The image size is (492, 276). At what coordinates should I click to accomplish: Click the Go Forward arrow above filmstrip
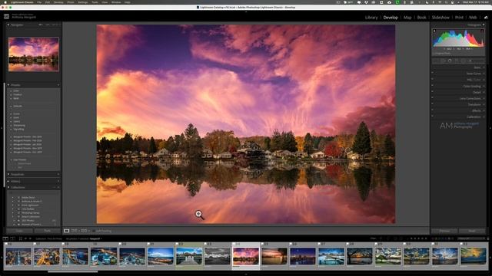point(30,238)
